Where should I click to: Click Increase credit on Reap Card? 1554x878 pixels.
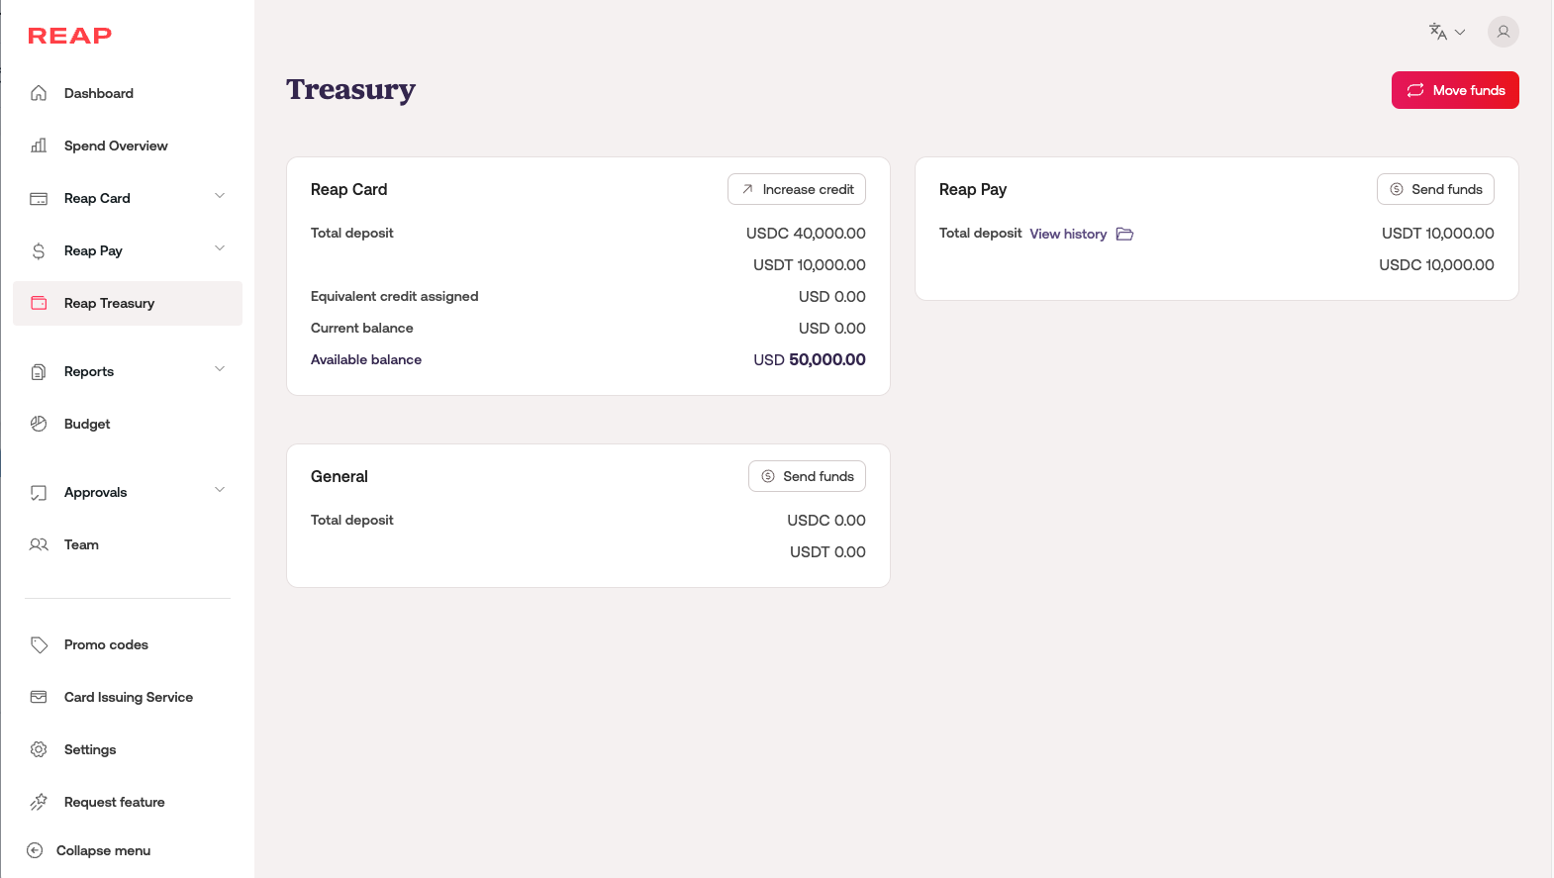click(797, 189)
